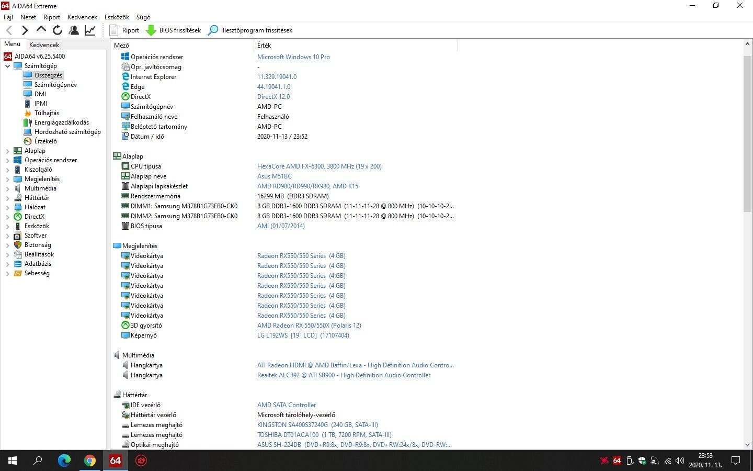Viewport: 753px width, 471px height.
Task: Expand the Hálózat tree node
Action: [7, 207]
